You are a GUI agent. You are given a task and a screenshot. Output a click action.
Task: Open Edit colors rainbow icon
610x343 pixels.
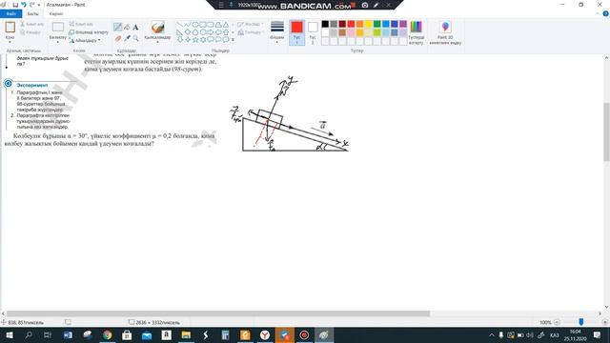click(x=416, y=27)
